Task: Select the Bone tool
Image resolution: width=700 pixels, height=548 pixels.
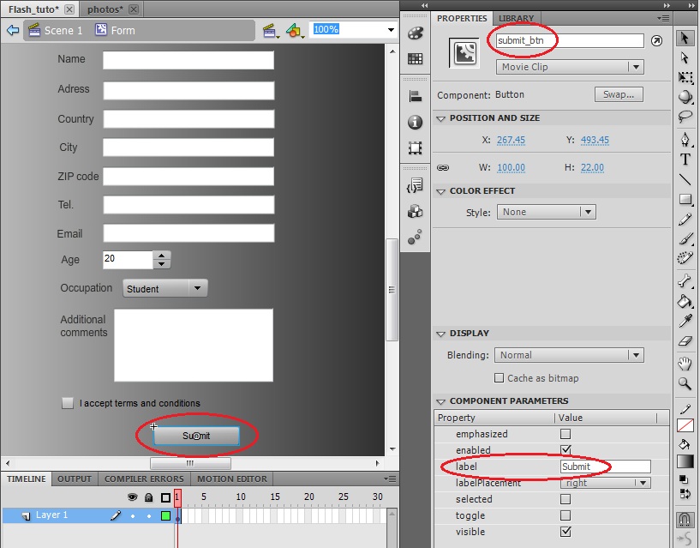Action: click(685, 281)
